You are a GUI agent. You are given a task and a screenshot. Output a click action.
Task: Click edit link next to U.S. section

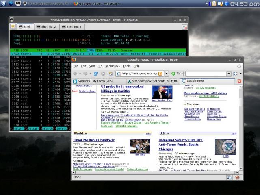coord(234,134)
